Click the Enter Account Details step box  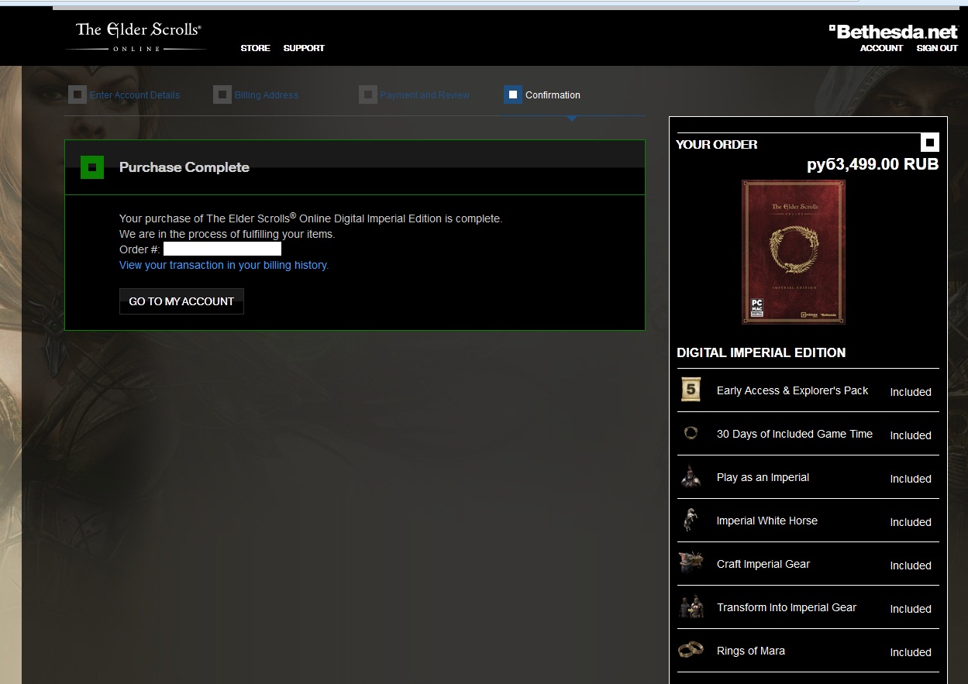(x=78, y=95)
